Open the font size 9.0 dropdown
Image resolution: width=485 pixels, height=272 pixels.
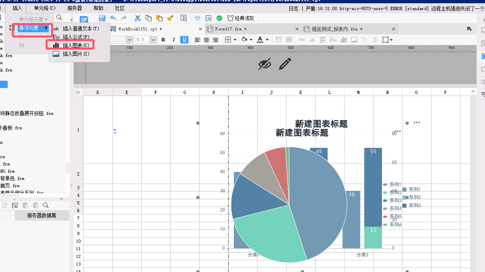click(153, 40)
